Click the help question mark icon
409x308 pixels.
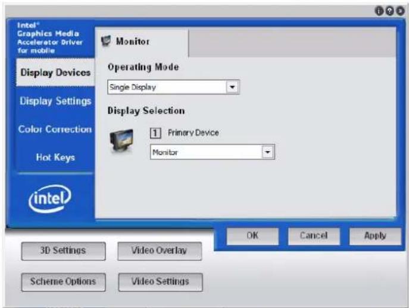tap(389, 11)
